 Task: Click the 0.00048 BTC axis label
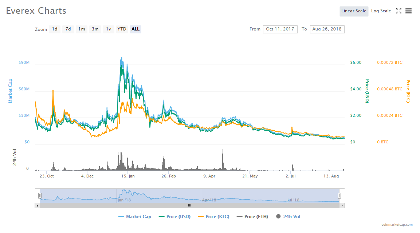[x=390, y=89]
